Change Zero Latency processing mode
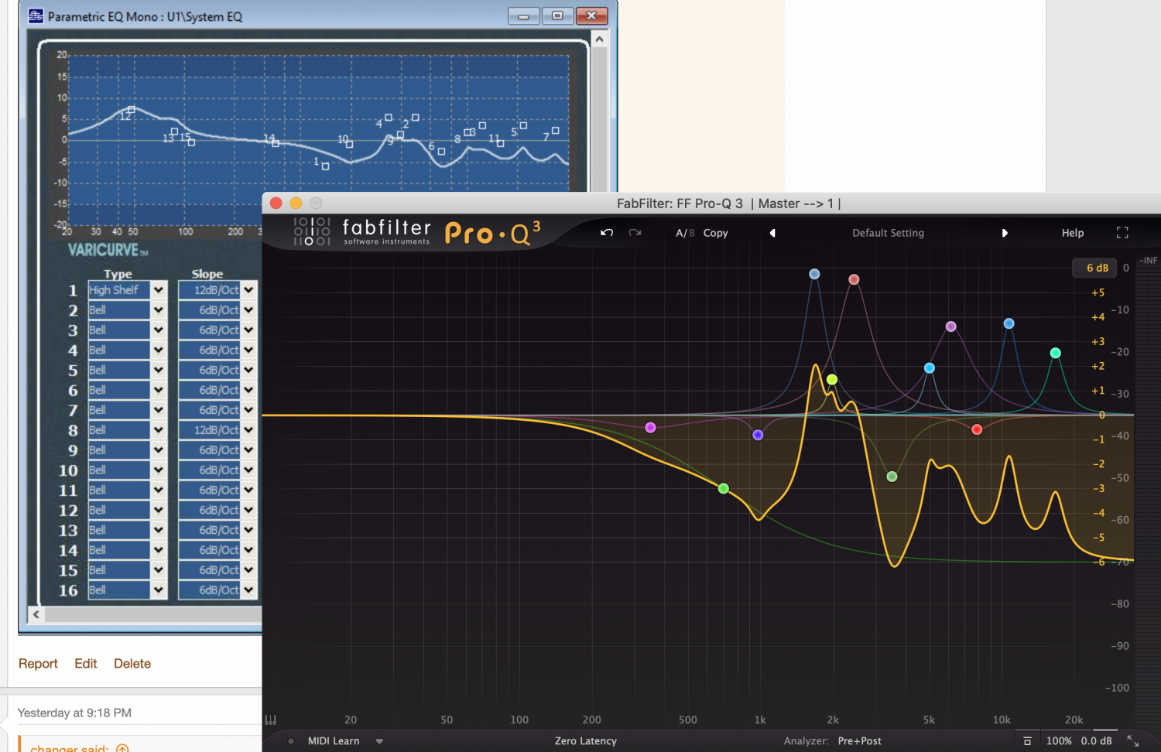Screen dimensions: 1161x752 coord(585,740)
